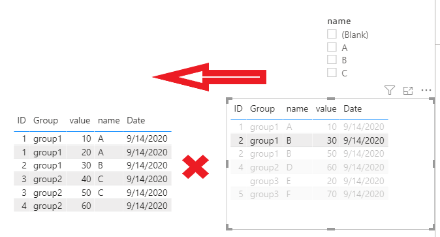Click value 20 cell in left table
This screenshot has height=237, width=440.
coord(86,152)
